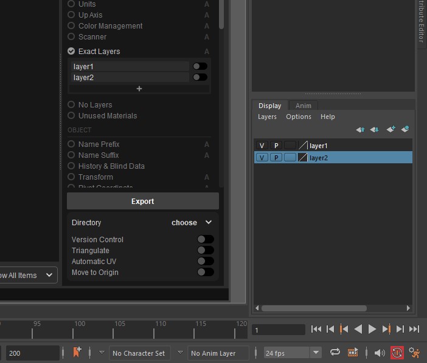Click the current frame field

click(x=279, y=330)
